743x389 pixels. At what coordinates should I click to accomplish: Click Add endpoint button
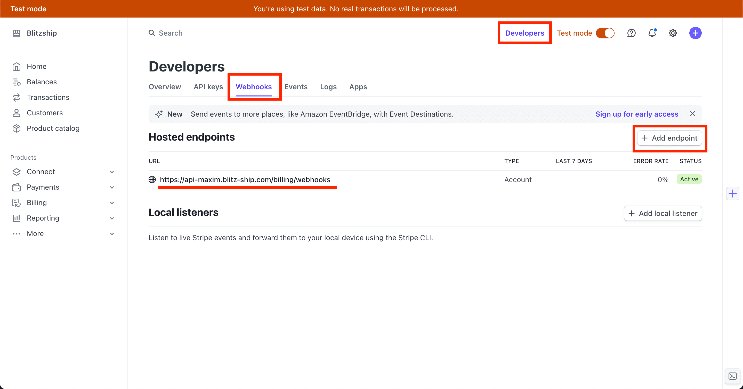[x=669, y=138]
